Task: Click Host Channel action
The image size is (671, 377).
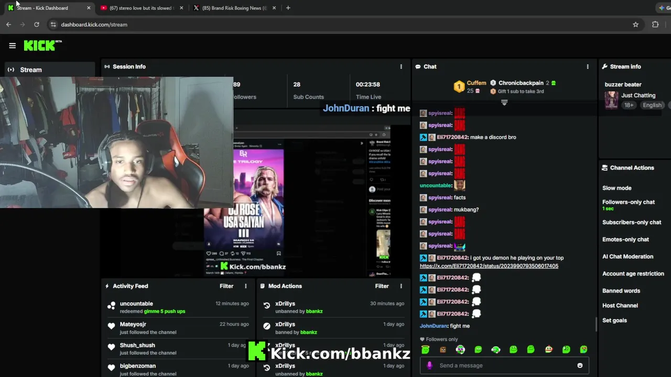Action: pos(620,305)
